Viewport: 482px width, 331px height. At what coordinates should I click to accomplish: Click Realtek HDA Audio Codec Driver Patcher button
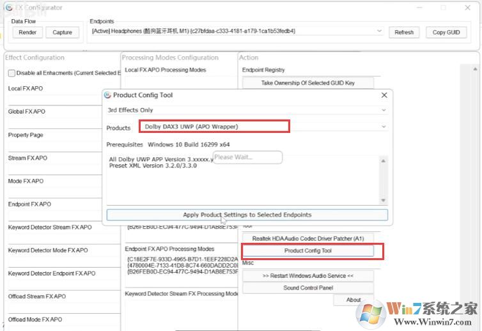[x=308, y=238]
